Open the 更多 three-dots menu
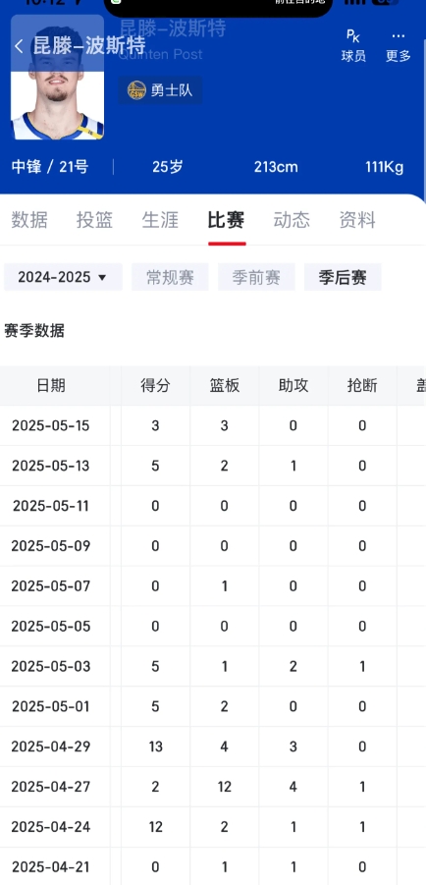This screenshot has width=426, height=885. coord(398,46)
